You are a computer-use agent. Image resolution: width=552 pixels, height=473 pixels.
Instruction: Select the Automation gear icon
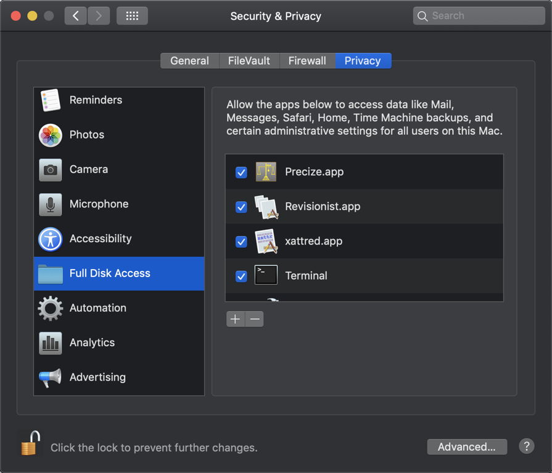point(51,308)
